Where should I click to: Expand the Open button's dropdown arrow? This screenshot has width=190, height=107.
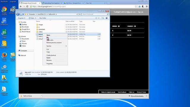pos(36,18)
